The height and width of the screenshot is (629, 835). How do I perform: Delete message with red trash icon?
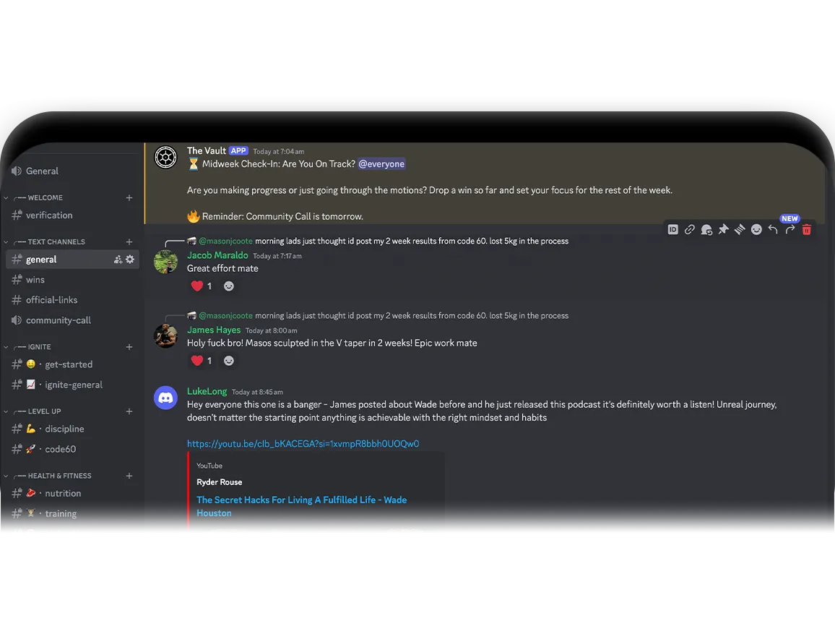click(x=807, y=230)
